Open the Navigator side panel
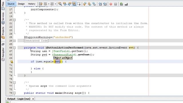The image size is (183, 103). pyautogui.click(x=3, y=54)
